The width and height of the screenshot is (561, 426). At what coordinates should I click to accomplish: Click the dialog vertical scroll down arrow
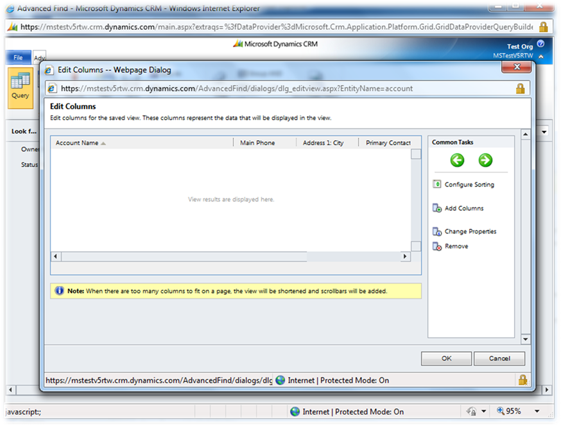point(525,339)
